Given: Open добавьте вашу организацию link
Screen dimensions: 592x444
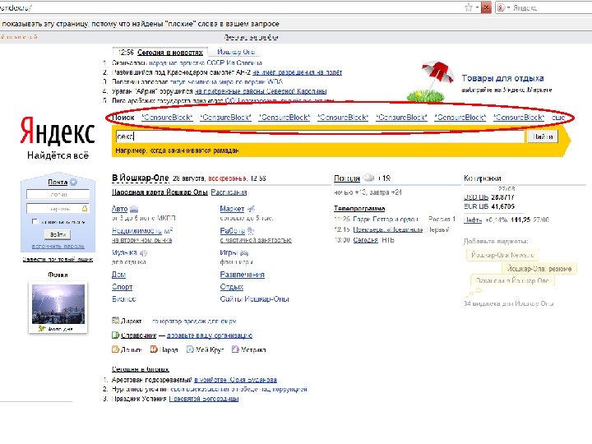Looking at the screenshot, I should [209, 335].
